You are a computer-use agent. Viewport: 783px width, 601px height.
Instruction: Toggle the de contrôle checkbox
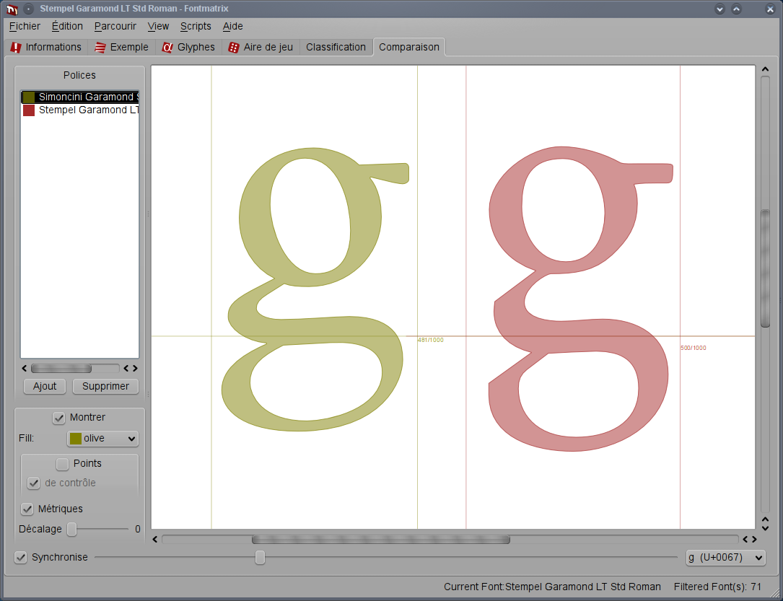(x=33, y=483)
